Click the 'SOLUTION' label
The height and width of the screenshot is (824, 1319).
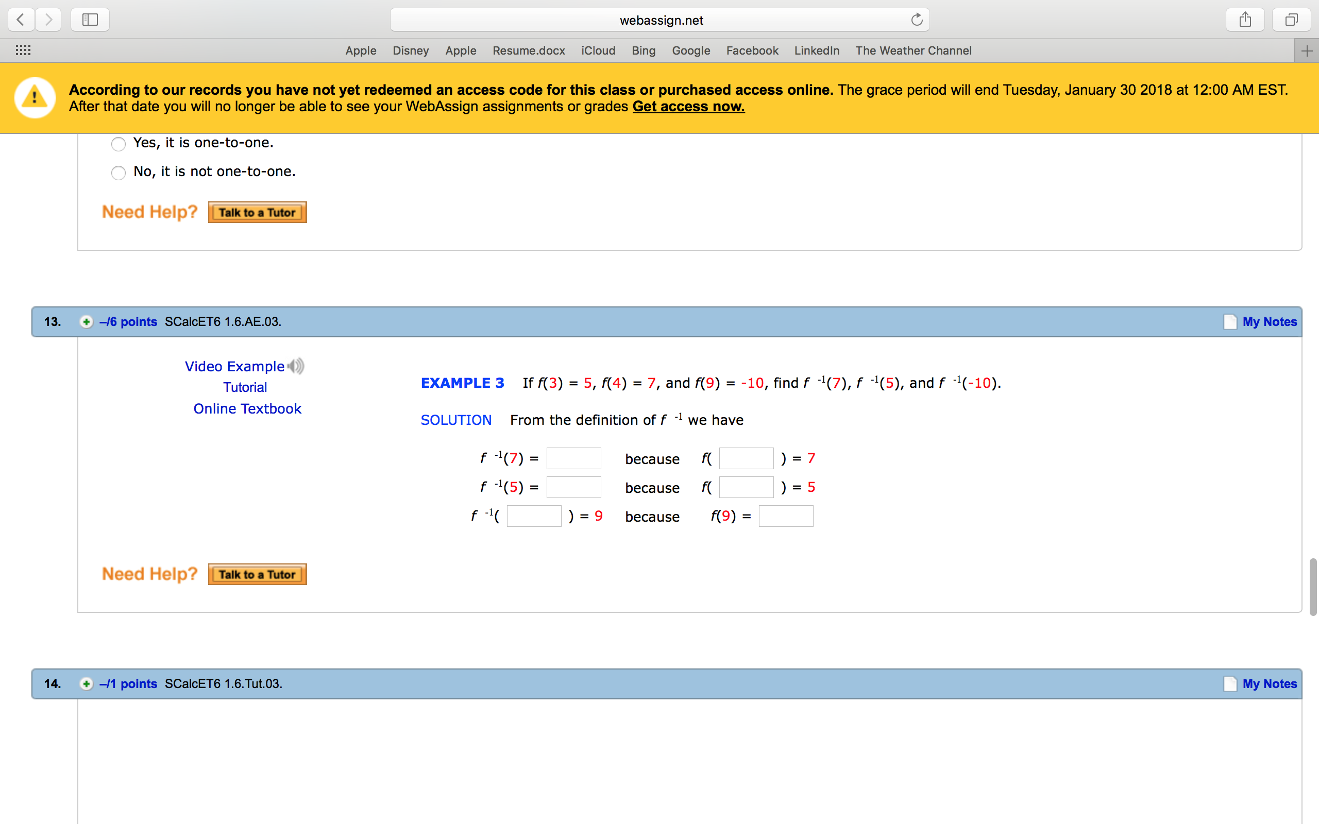tap(456, 420)
